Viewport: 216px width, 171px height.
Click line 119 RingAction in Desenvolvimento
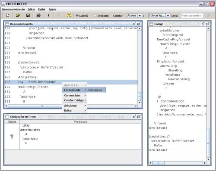[36, 33]
